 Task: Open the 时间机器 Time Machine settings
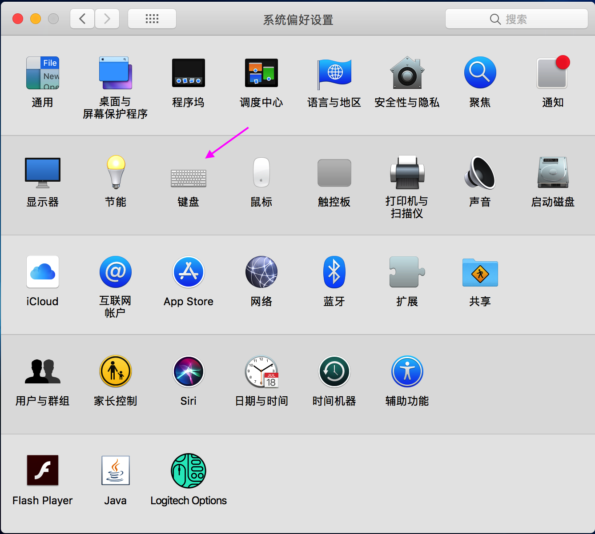[334, 371]
